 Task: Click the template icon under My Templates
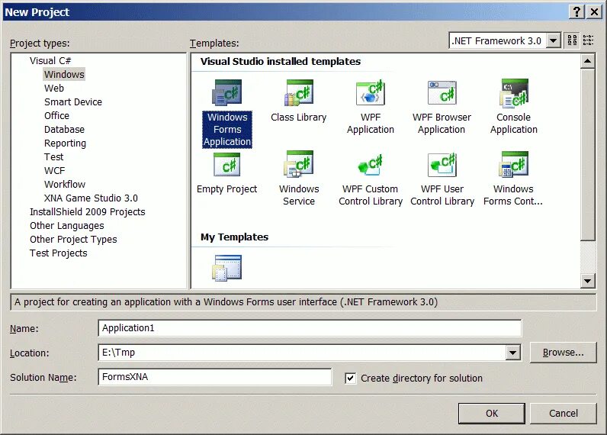[x=226, y=268]
